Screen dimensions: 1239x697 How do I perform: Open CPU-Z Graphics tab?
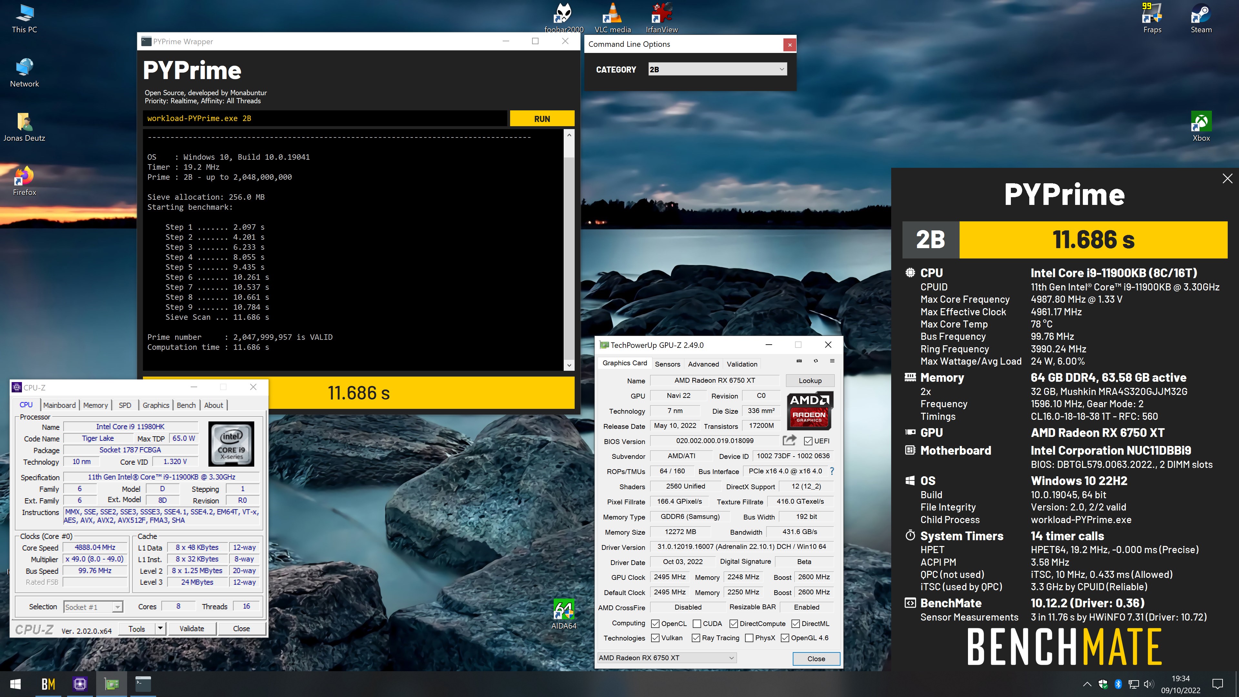point(156,405)
